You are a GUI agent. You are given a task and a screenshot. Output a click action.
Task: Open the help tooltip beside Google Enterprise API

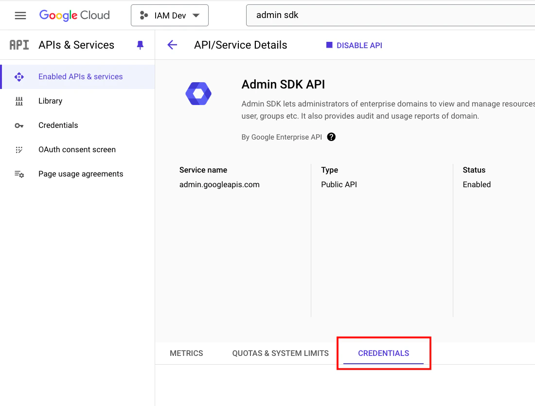click(331, 137)
